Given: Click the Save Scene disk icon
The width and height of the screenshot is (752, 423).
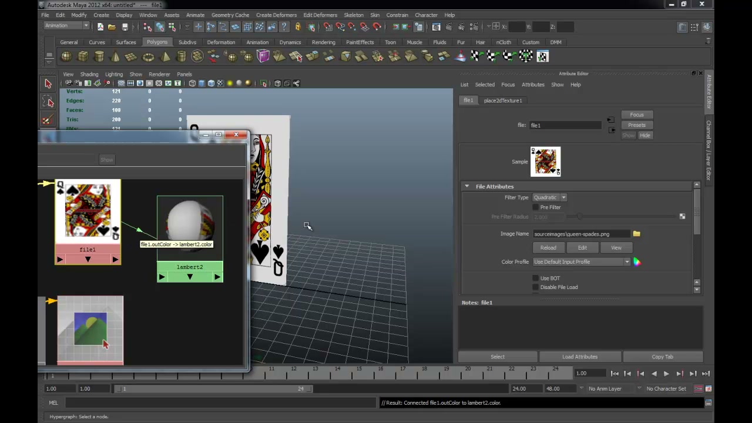Looking at the screenshot, I should pyautogui.click(x=125, y=26).
